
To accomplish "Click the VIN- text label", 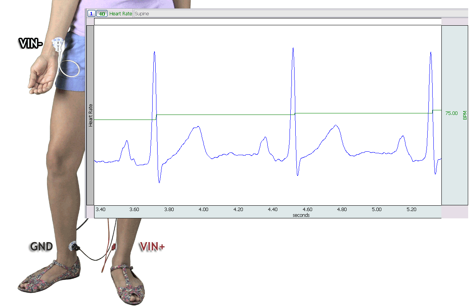I will point(31,42).
